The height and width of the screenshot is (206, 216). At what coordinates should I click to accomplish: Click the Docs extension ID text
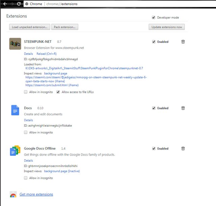48,126
